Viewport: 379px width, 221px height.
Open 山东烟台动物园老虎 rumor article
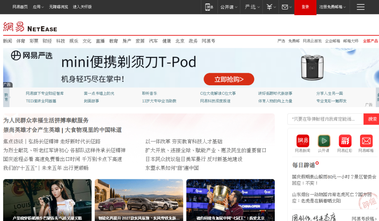pos(332,197)
